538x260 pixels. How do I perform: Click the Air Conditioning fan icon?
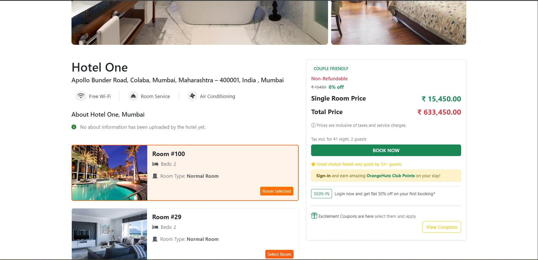click(192, 96)
